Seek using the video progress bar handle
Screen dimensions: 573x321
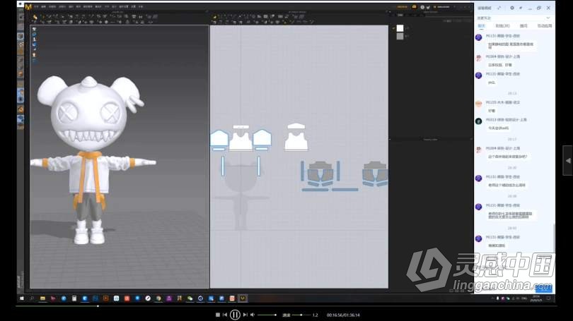tap(98, 306)
